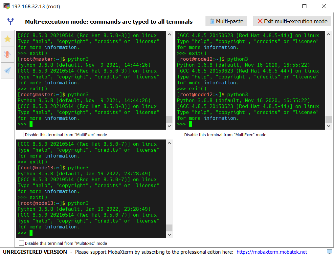Disable node13 terminal from MultiExec mode
This screenshot has width=334, height=256.
(x=21, y=243)
